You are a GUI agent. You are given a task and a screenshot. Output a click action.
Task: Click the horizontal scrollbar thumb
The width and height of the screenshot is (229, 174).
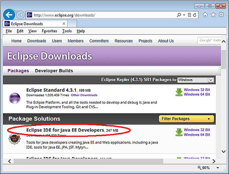click(88, 161)
